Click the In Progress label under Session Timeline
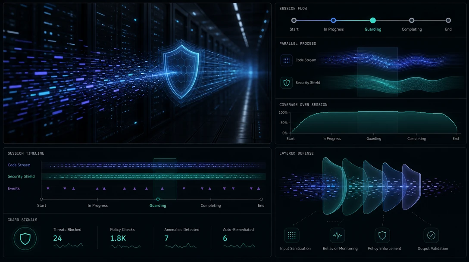Viewport: 469px width, 262px height. click(x=97, y=206)
